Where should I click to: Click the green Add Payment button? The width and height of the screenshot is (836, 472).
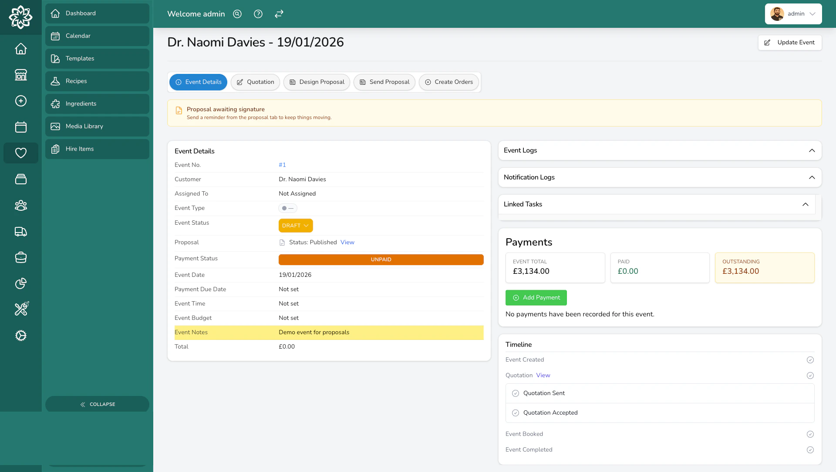536,298
